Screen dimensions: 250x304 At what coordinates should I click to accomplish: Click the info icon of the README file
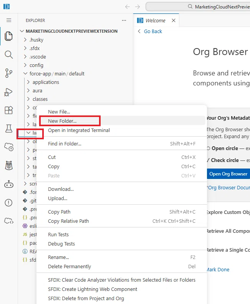[25, 251]
